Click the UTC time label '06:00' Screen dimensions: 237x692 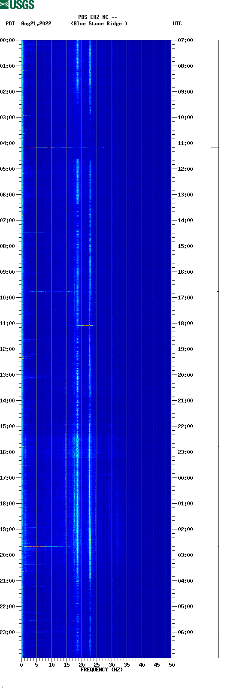point(185,632)
